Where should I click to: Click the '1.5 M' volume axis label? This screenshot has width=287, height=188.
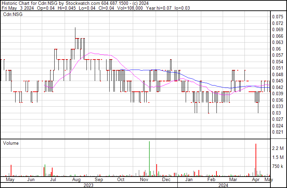point(278,158)
